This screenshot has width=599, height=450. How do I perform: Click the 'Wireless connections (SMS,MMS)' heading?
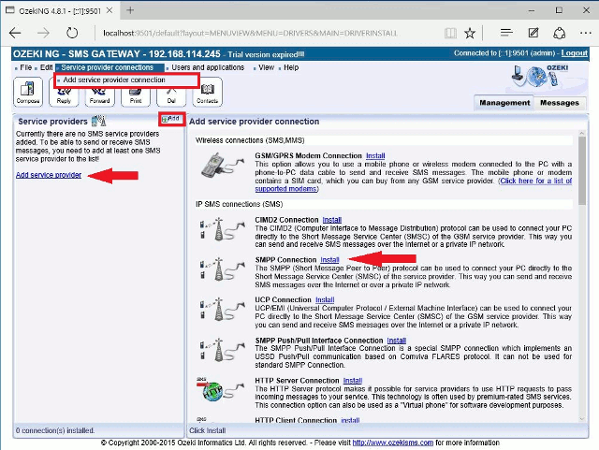click(250, 140)
